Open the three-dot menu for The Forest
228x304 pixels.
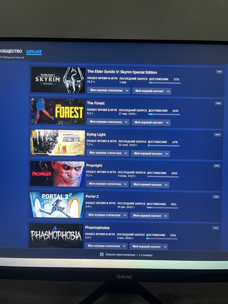(218, 103)
